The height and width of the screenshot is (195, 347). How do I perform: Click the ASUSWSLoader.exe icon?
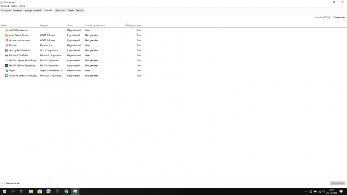tap(7, 30)
